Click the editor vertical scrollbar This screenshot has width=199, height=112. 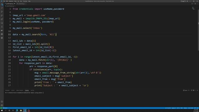(198, 30)
